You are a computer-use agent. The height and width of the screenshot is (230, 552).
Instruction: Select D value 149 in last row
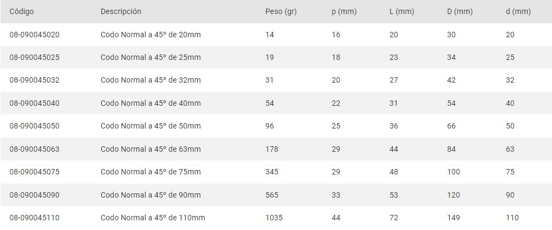point(453,218)
